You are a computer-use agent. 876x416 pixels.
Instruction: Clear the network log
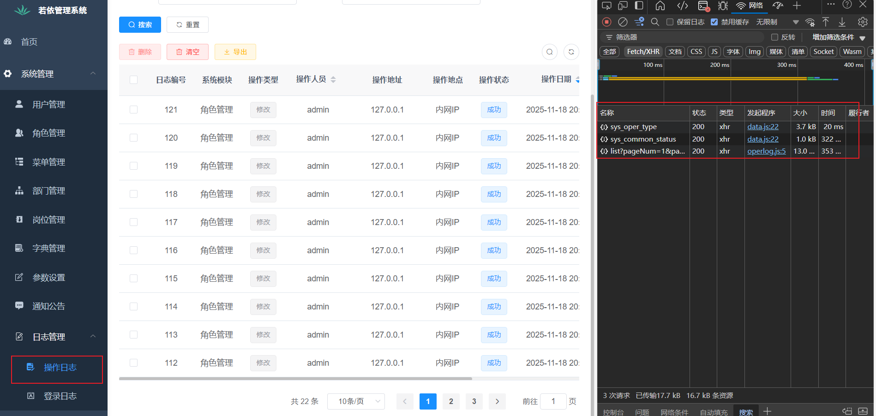pyautogui.click(x=623, y=22)
